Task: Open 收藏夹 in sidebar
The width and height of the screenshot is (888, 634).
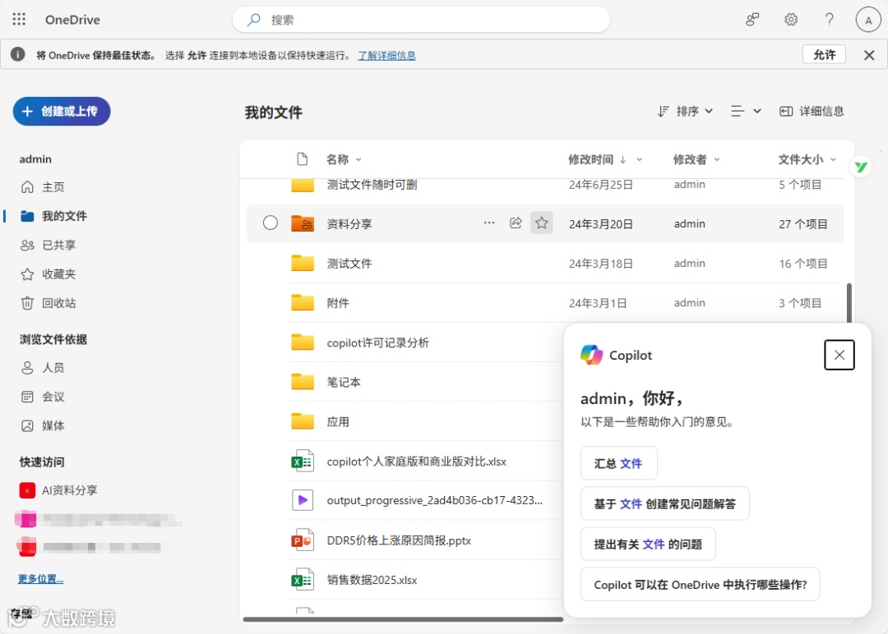Action: [x=48, y=273]
